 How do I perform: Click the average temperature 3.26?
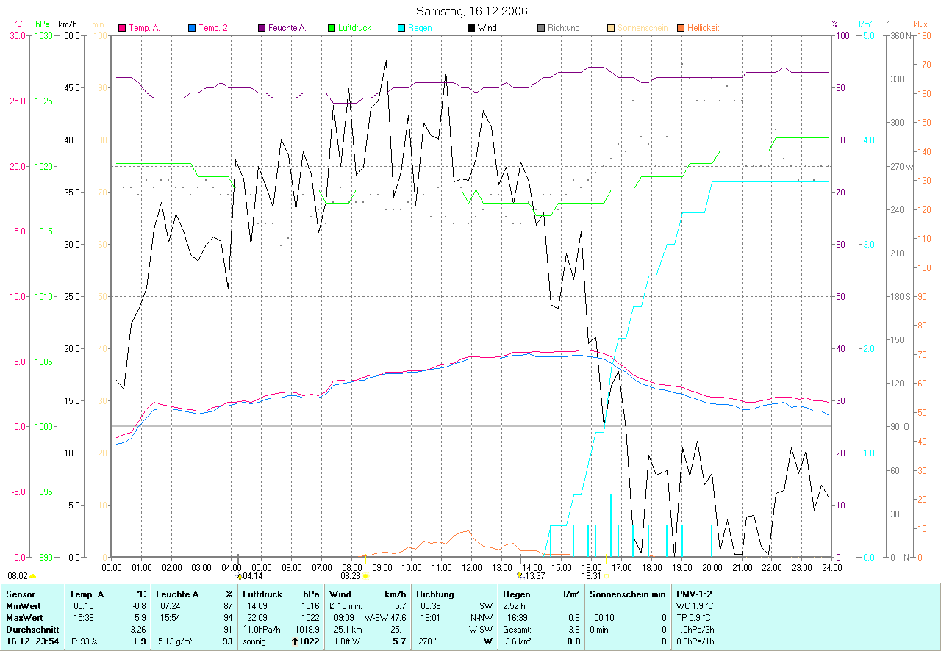[138, 630]
